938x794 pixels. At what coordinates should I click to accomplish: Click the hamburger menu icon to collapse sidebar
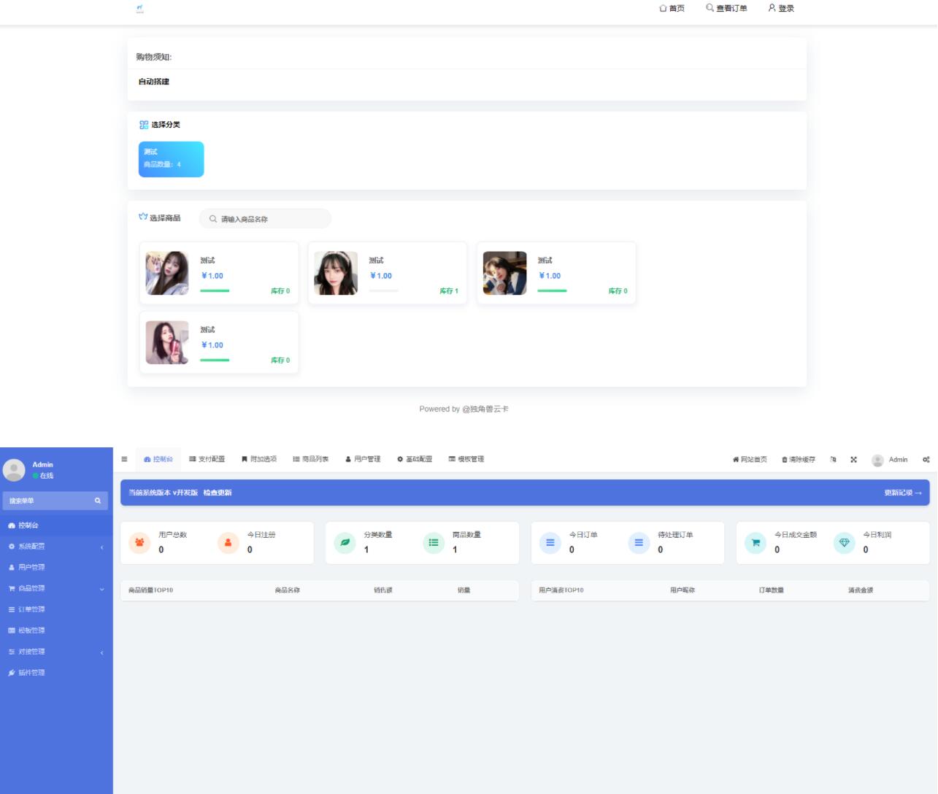pos(124,459)
